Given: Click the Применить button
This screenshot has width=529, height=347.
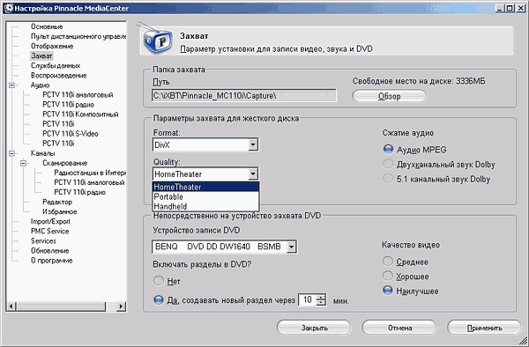Looking at the screenshot, I should tap(484, 328).
